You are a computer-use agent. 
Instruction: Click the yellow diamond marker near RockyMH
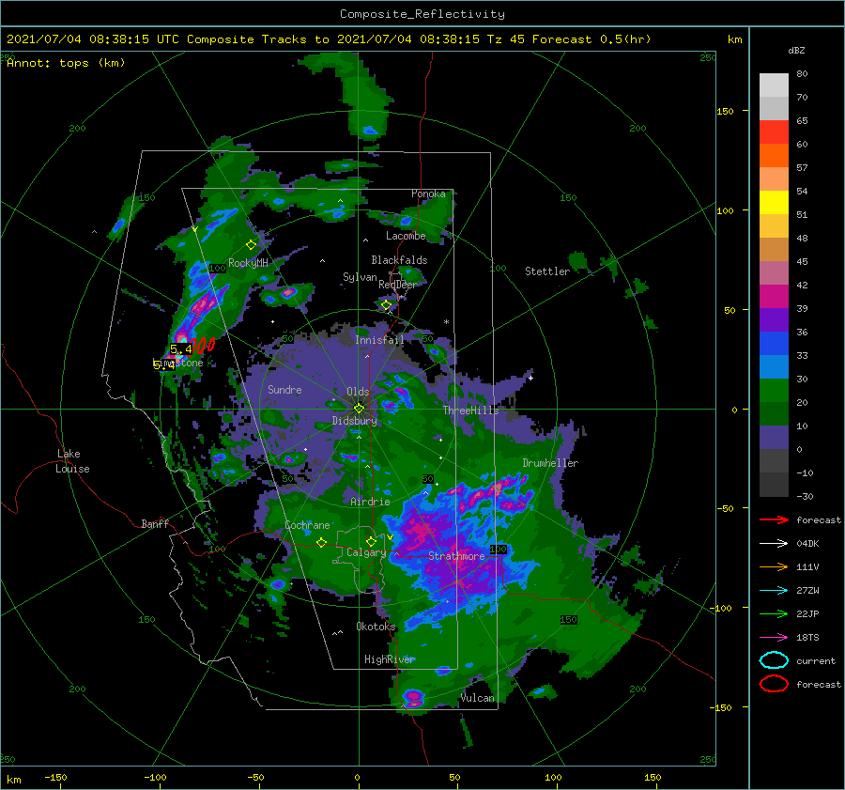pos(251,245)
